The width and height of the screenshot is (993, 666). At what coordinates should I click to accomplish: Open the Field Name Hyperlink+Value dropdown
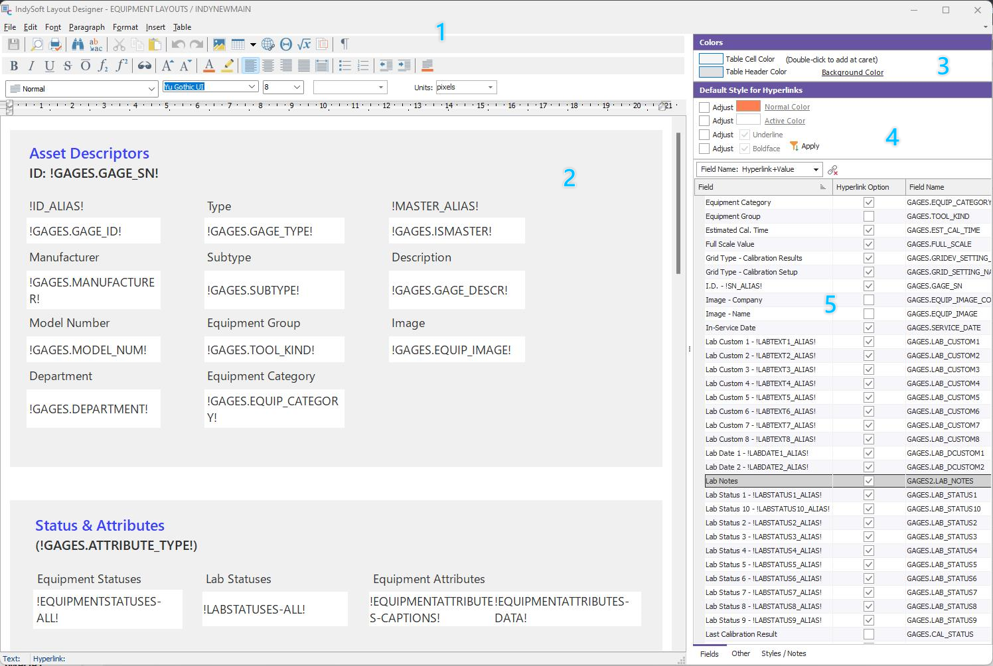point(816,170)
